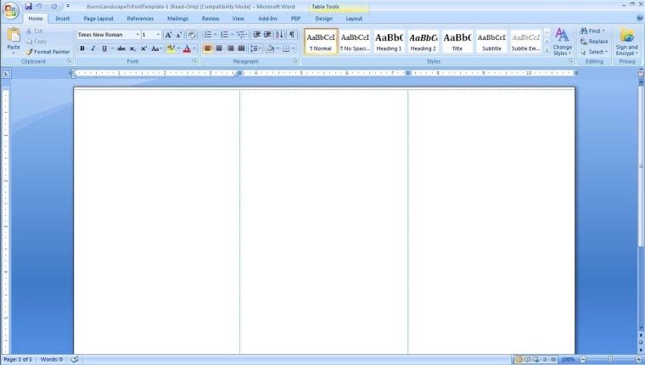Toggle Show/Hide paragraph marks

click(x=292, y=35)
